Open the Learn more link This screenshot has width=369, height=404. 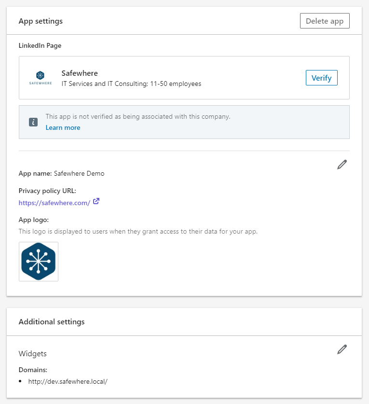[63, 128]
